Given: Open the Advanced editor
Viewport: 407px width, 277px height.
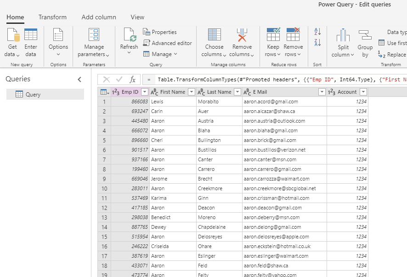Looking at the screenshot, I should (x=167, y=43).
